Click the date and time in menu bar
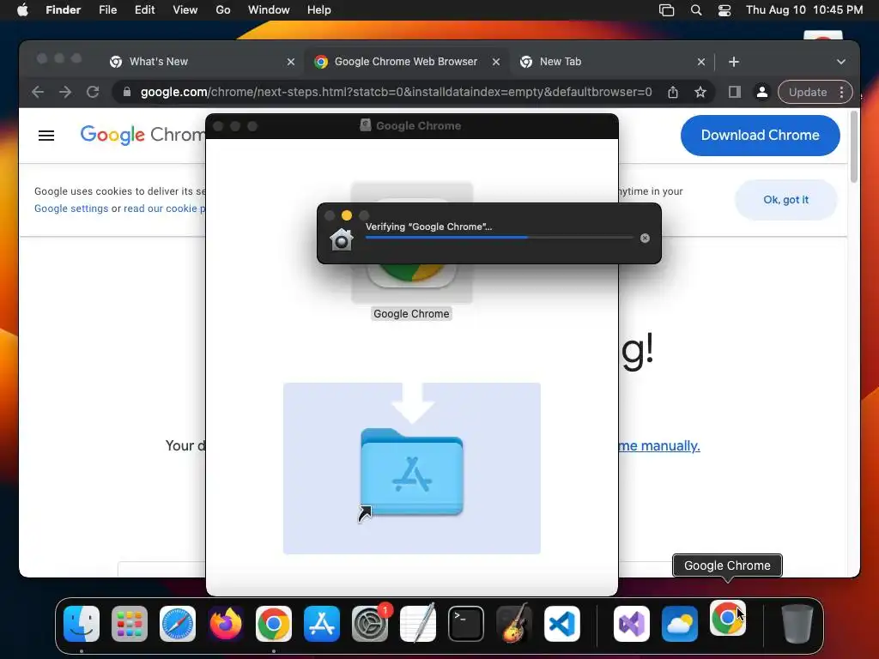Screen dimensions: 879x659 [x=803, y=10]
